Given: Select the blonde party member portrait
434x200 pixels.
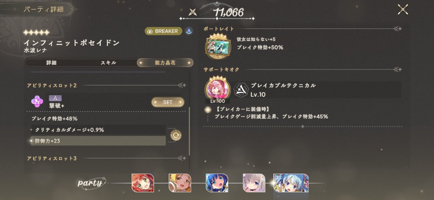Looking at the screenshot, I should pos(180,183).
